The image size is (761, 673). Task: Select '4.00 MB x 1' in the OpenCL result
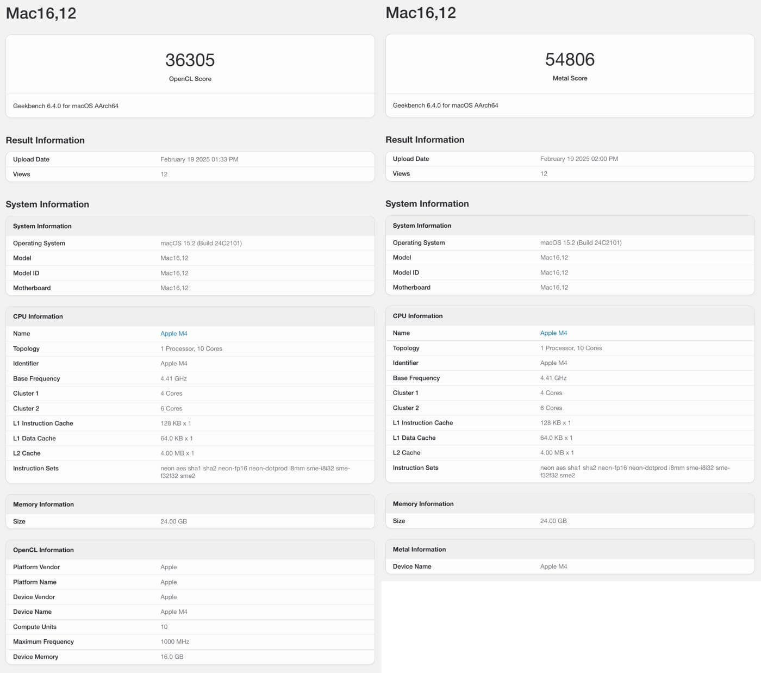coord(177,453)
